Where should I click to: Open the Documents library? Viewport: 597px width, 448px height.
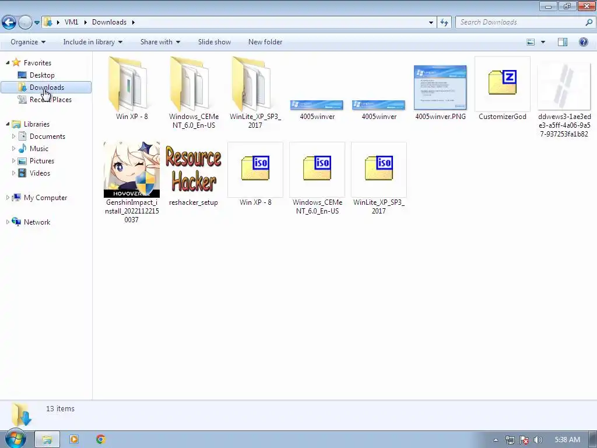point(47,136)
